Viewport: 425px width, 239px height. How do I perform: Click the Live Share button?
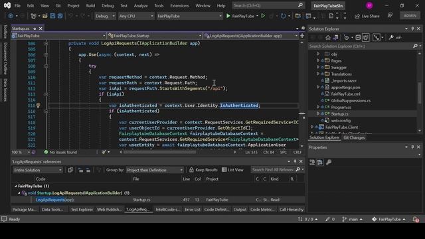coord(367,16)
